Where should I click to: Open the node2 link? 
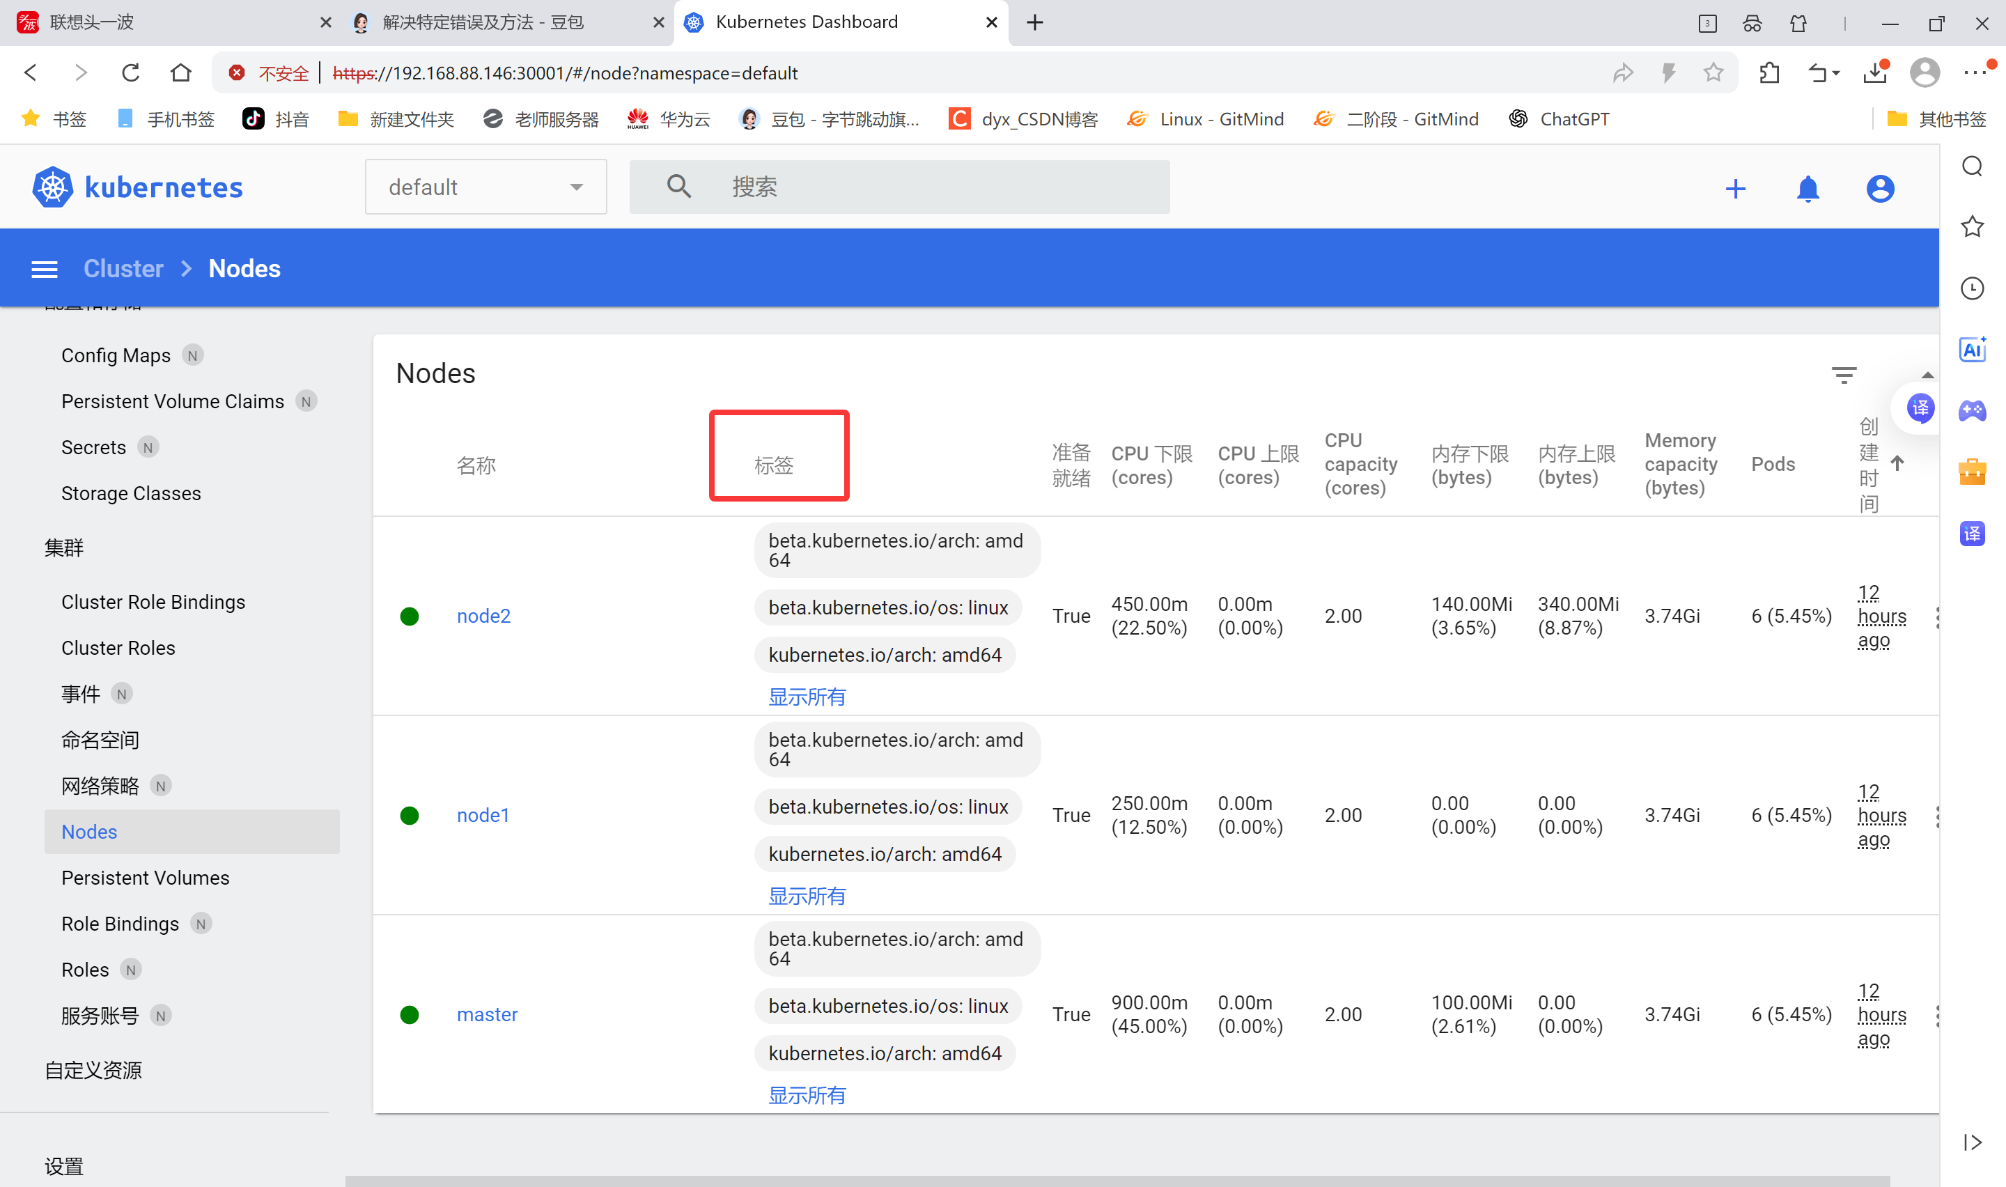pos(483,616)
